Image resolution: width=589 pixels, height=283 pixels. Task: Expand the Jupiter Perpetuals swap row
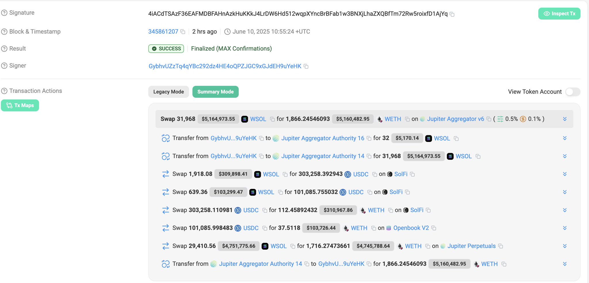(565, 246)
